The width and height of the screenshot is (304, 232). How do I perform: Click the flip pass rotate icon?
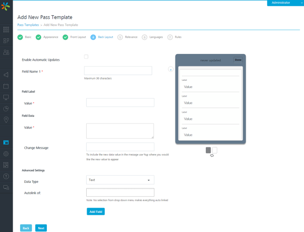pyautogui.click(x=212, y=156)
